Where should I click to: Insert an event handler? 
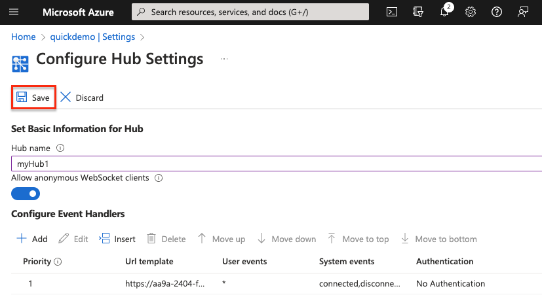click(x=117, y=239)
